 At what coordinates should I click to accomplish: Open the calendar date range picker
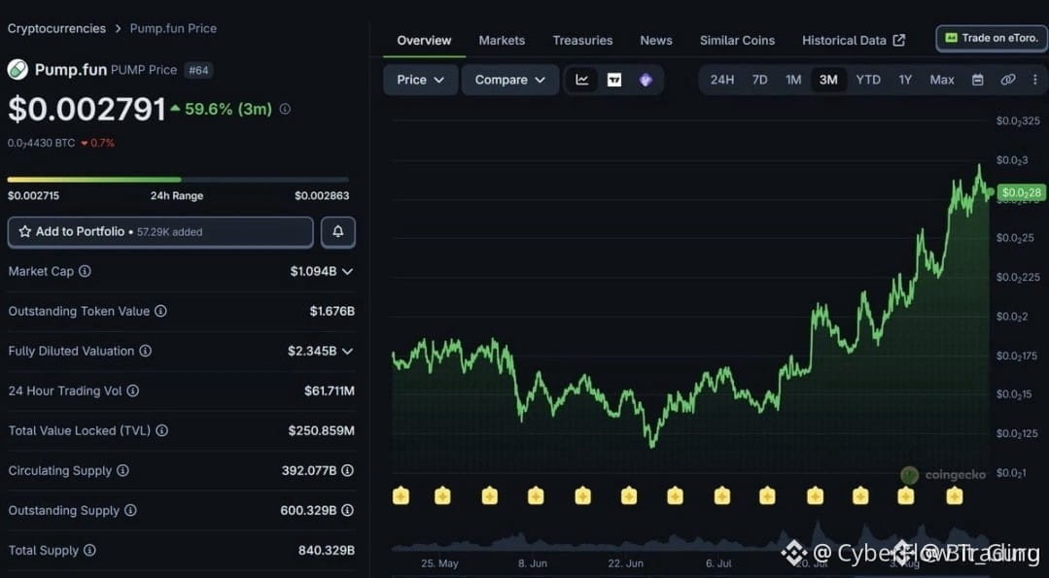(977, 81)
